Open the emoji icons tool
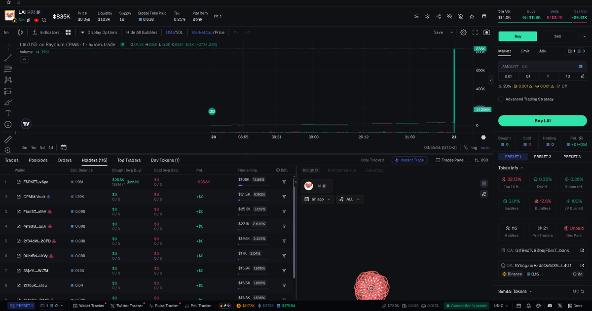Viewport: 592px width, 311px height. point(8,125)
